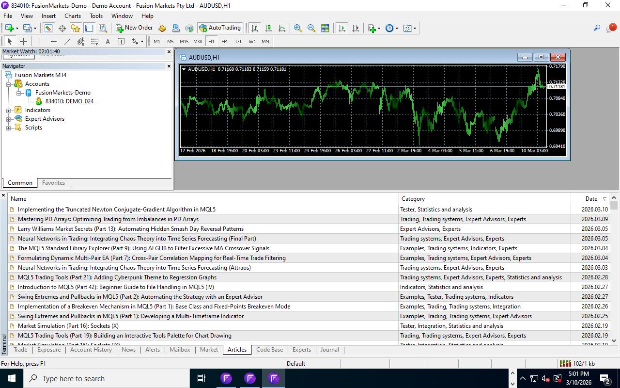620x388 pixels.
Task: Close the Navigator panel
Action: [x=169, y=66]
